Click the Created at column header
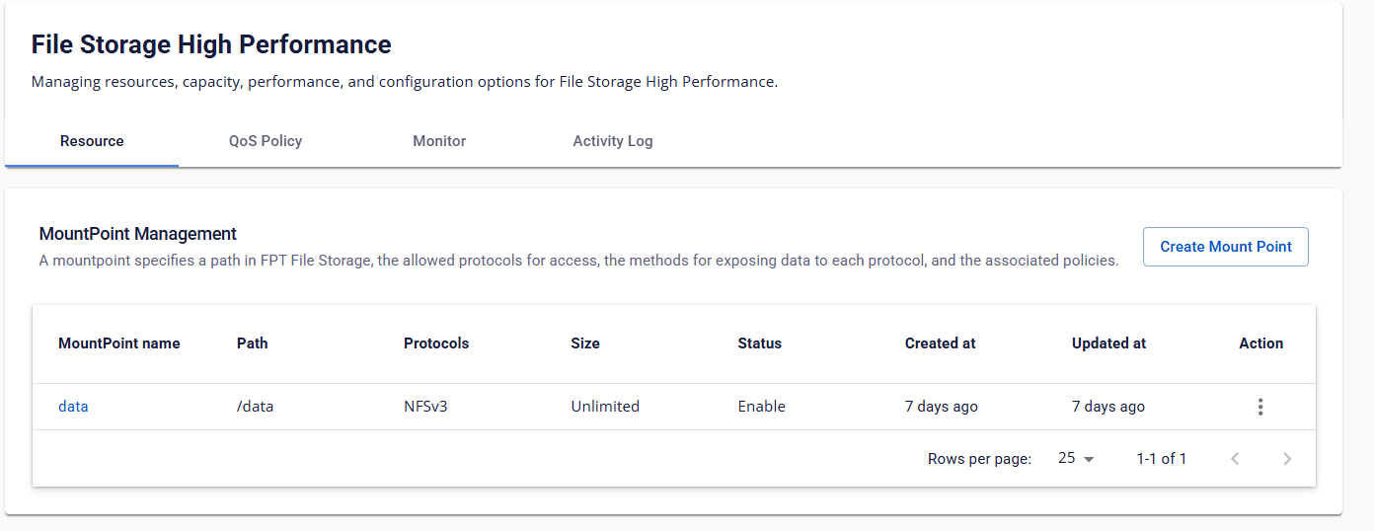 (940, 343)
